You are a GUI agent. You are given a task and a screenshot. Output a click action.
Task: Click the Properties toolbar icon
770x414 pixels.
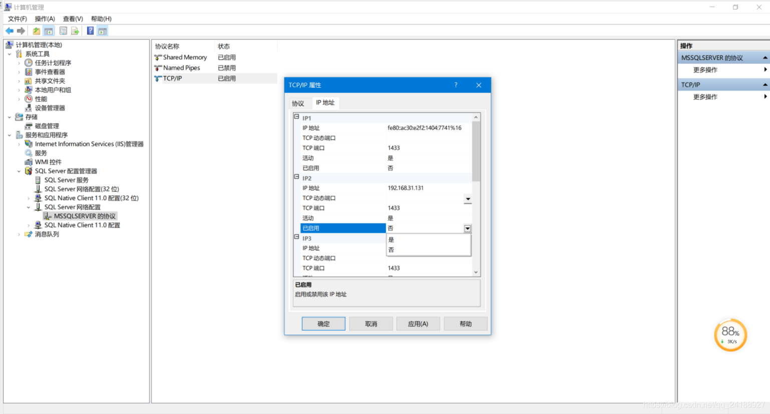point(64,31)
